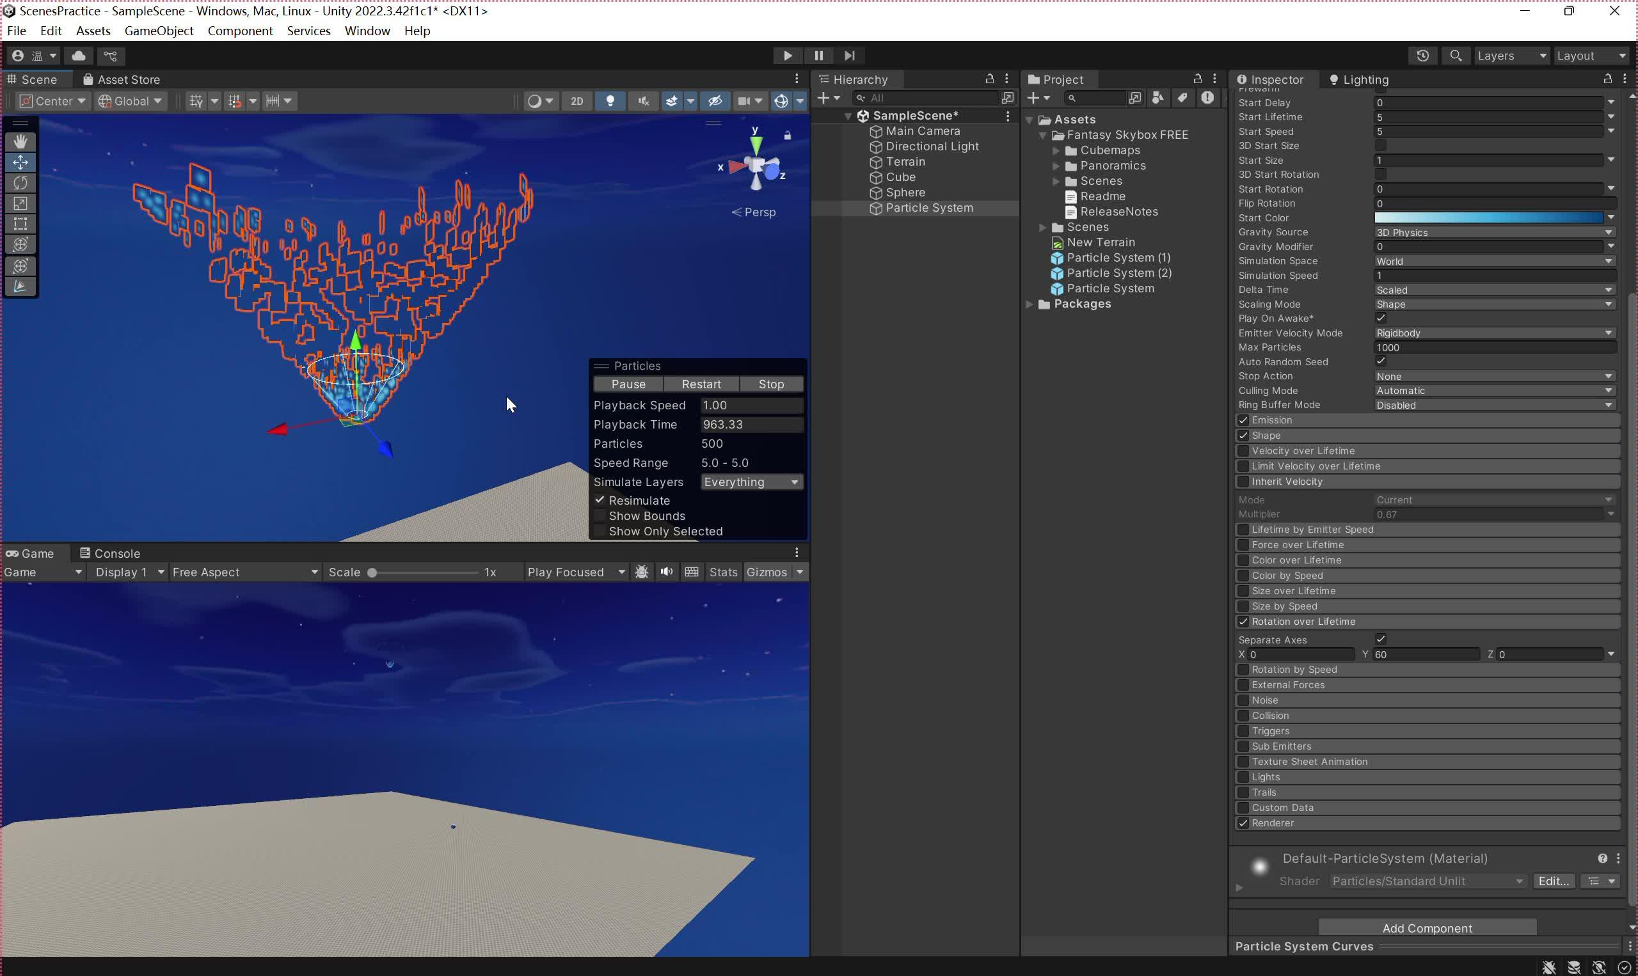Open Undo History icon
The height and width of the screenshot is (976, 1638).
coord(1422,56)
